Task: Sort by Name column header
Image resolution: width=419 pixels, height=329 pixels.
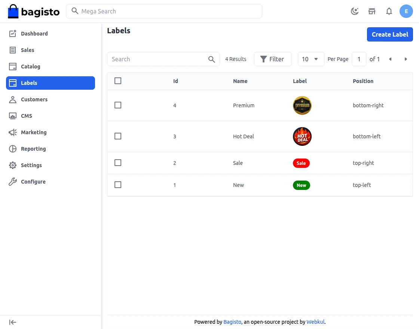Action: pyautogui.click(x=240, y=81)
